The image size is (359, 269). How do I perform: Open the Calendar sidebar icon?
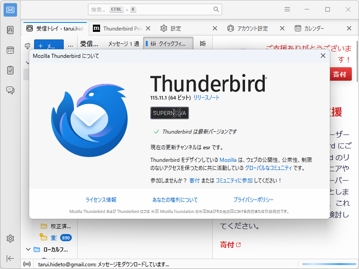click(x=10, y=50)
